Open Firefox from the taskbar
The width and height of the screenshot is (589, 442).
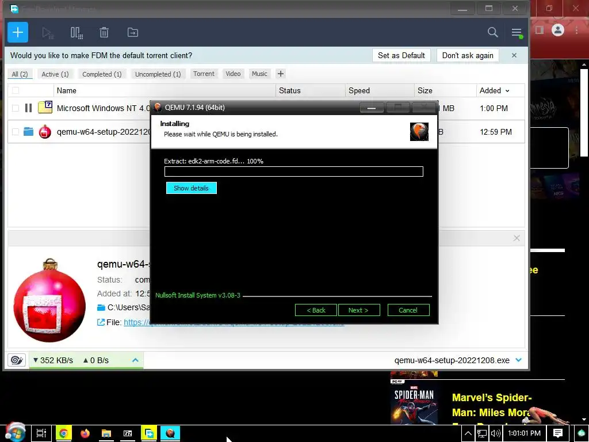pyautogui.click(x=85, y=433)
